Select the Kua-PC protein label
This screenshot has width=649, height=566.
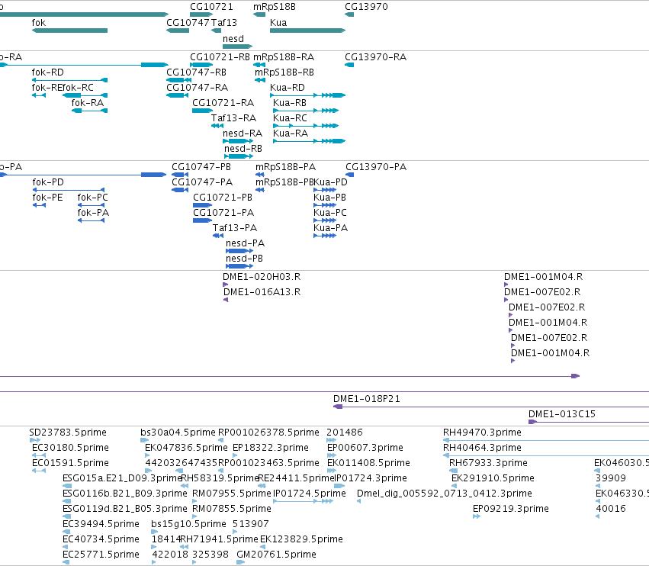coord(330,214)
